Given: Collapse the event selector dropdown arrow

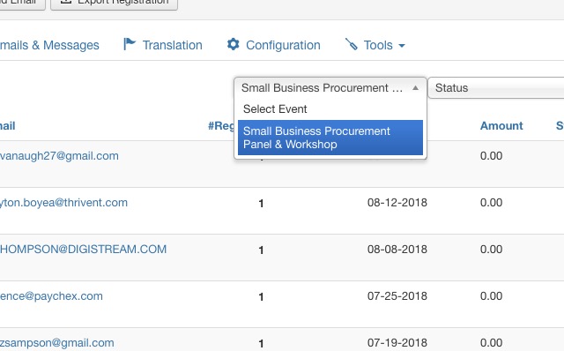Looking at the screenshot, I should pos(415,88).
